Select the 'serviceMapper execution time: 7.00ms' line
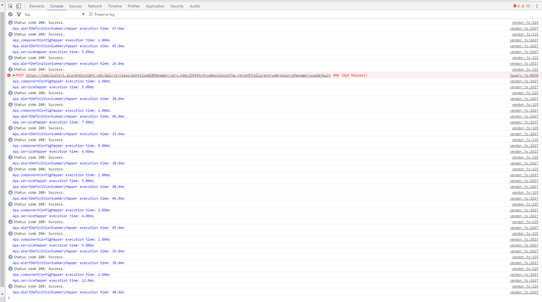 click(x=53, y=122)
